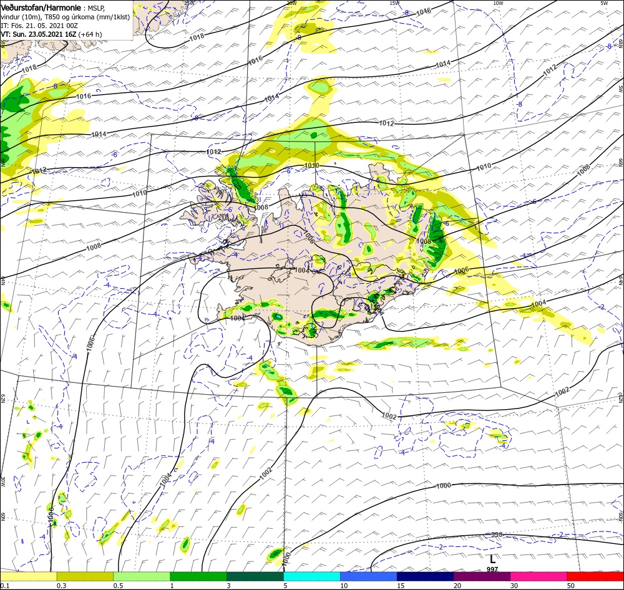Click the 25W longitude label
This screenshot has width=624, height=590.
pyautogui.click(x=190, y=2)
